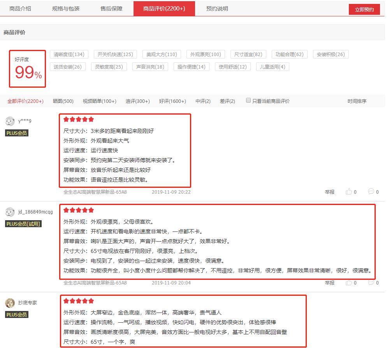Click the timestamp 2019-11-09 20:22
387x348 pixels.
click(171, 192)
